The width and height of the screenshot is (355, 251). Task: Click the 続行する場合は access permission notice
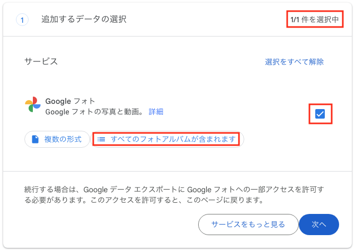(x=174, y=195)
